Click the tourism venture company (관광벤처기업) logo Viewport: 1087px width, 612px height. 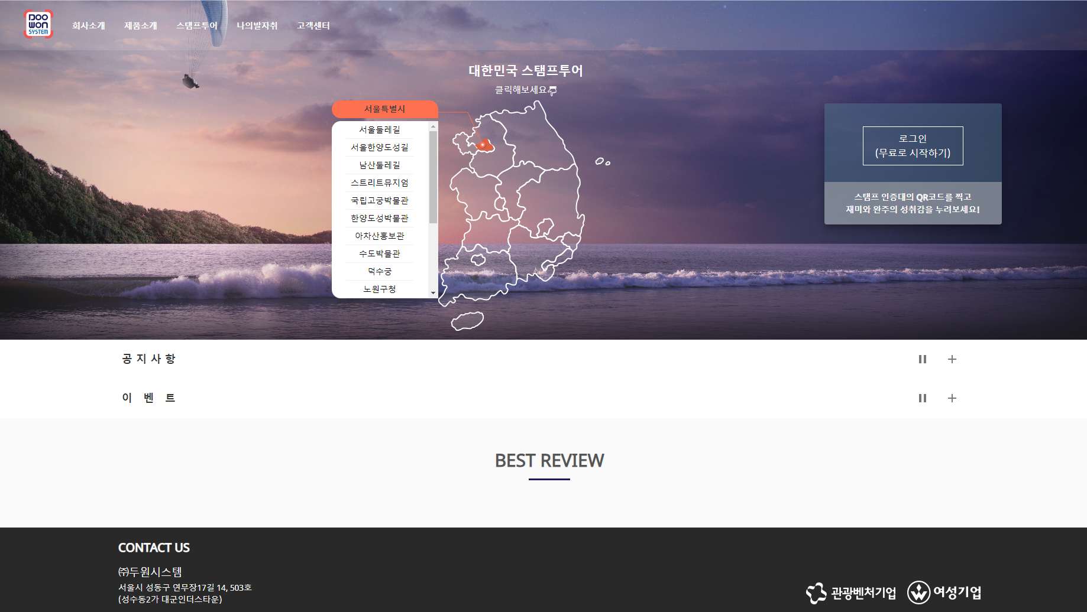[851, 593]
